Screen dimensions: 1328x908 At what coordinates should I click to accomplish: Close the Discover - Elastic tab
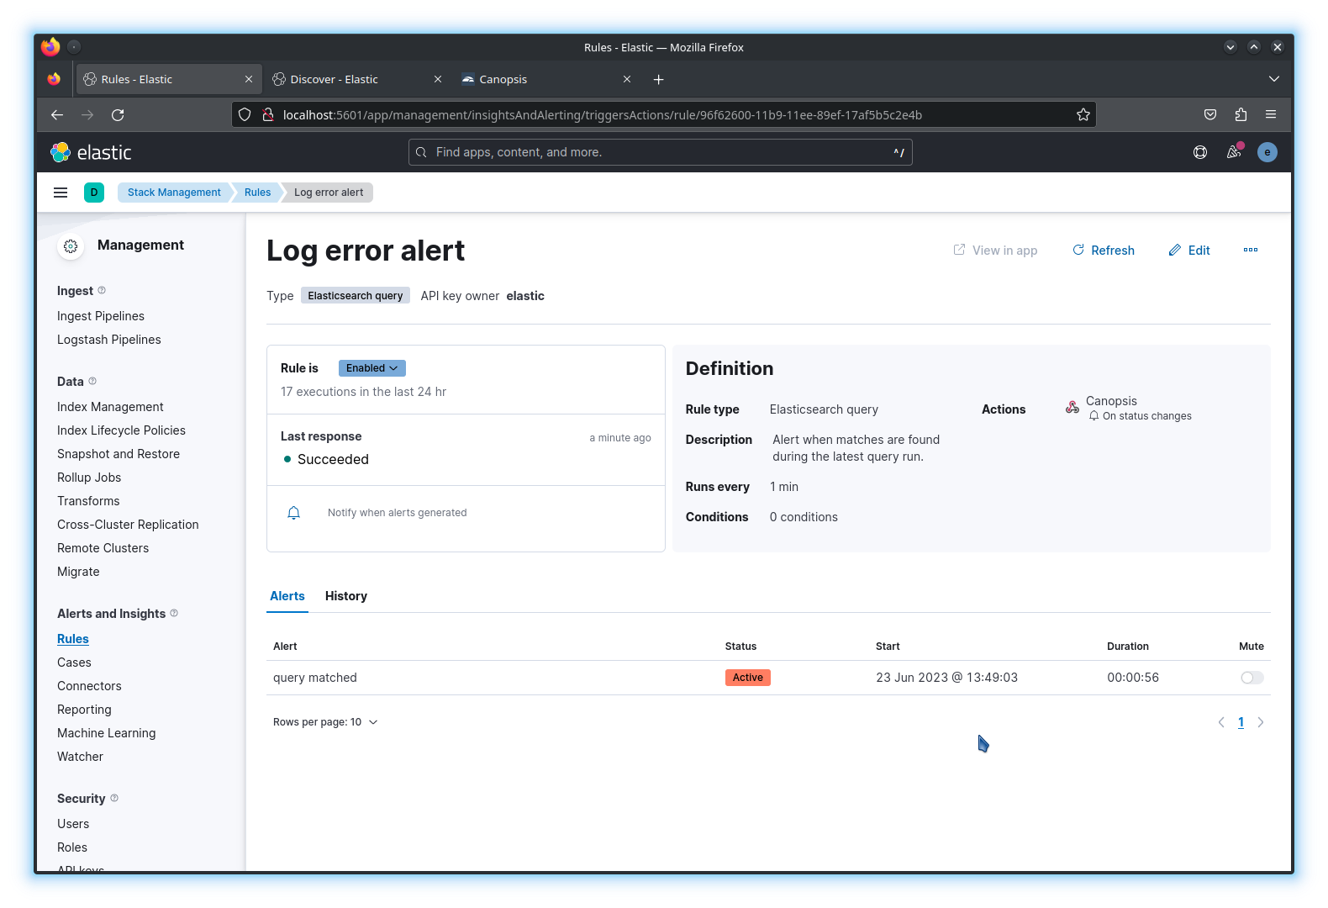(x=438, y=79)
